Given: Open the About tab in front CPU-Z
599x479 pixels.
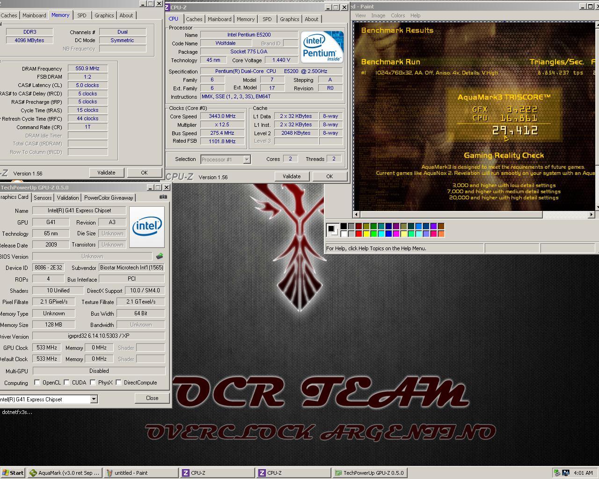Looking at the screenshot, I should [x=312, y=19].
